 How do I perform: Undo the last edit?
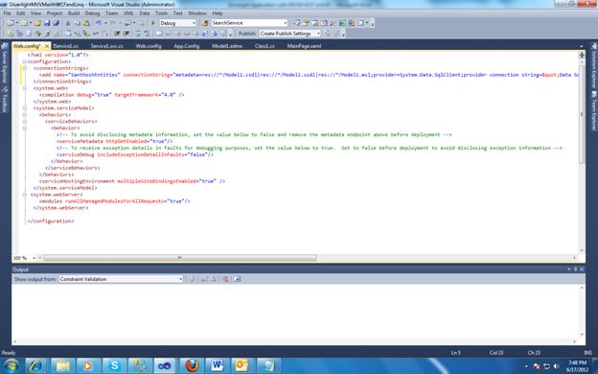click(x=99, y=23)
